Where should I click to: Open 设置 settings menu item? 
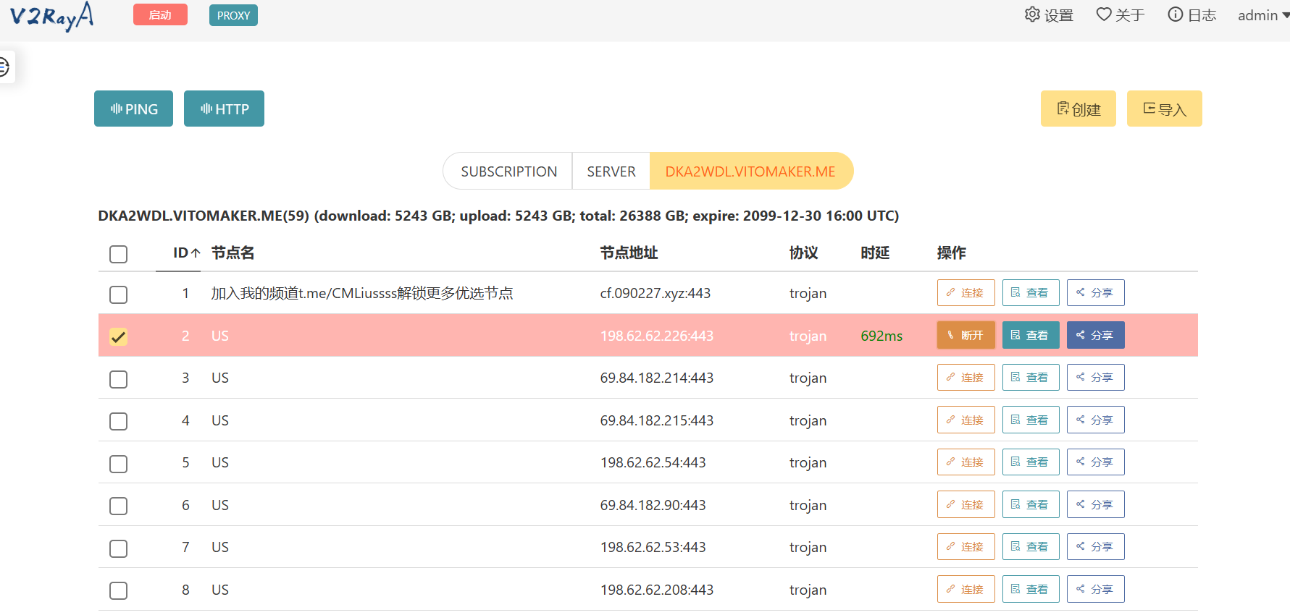coord(1049,15)
